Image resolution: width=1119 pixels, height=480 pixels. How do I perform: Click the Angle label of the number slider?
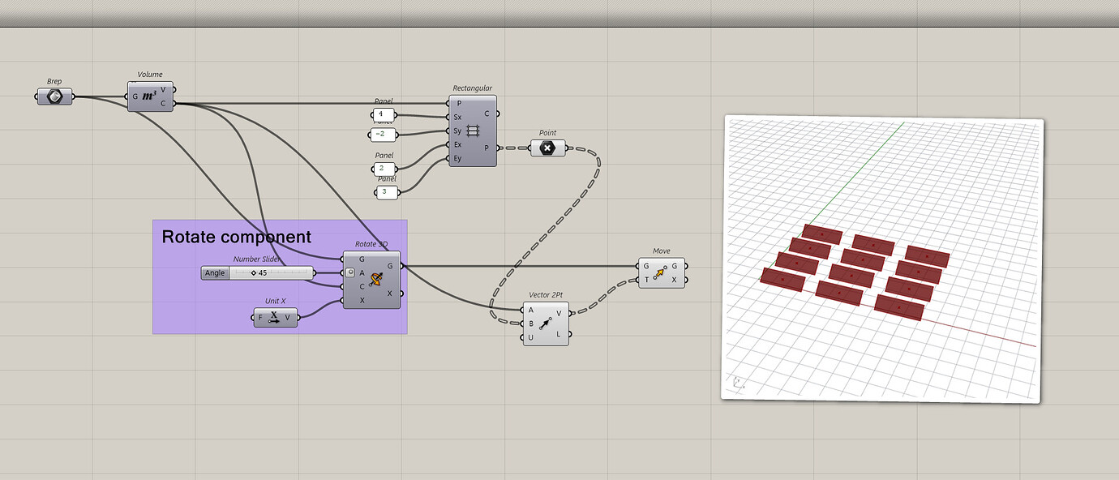click(x=215, y=272)
